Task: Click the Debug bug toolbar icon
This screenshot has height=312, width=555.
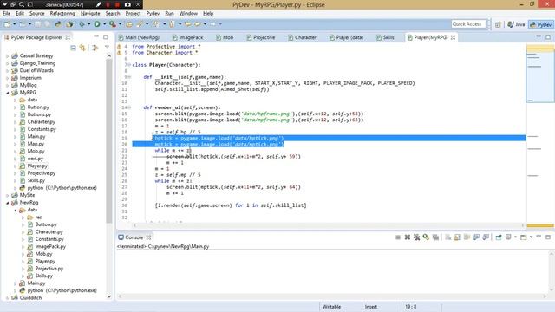Action: click(x=82, y=24)
